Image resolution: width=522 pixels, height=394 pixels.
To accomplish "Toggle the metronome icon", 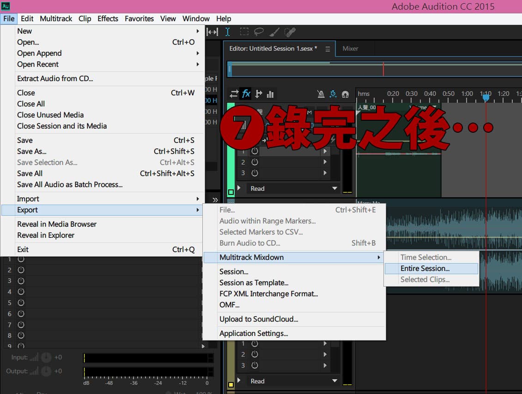I will pyautogui.click(x=321, y=94).
